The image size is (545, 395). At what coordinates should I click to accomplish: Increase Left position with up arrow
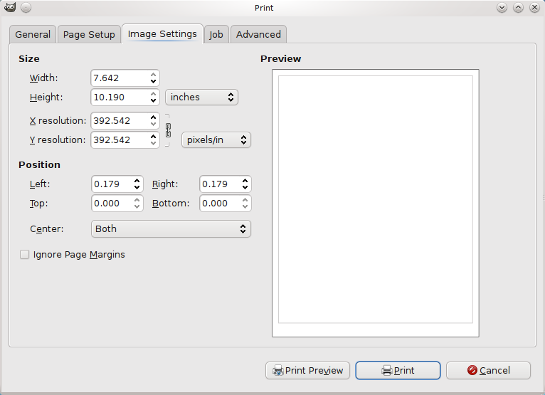pyautogui.click(x=137, y=181)
